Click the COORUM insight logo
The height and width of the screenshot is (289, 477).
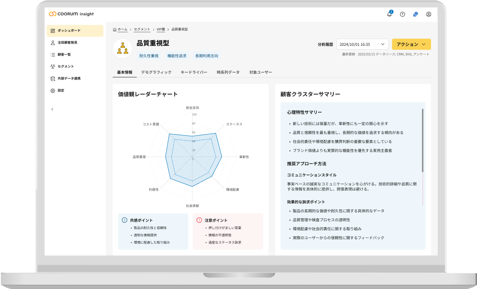71,14
